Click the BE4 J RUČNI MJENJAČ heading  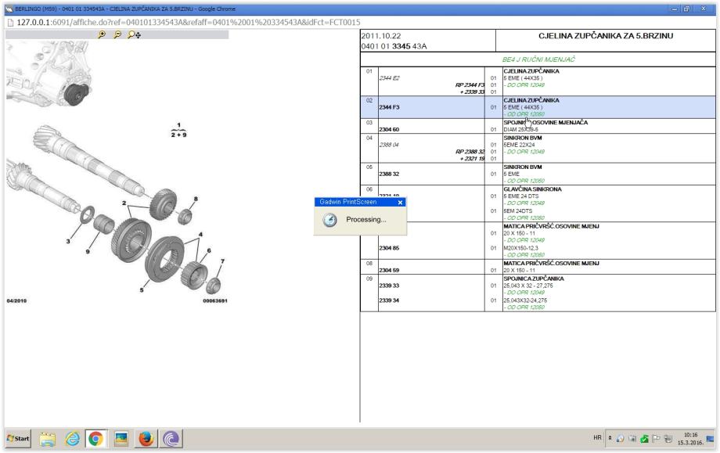coord(538,59)
